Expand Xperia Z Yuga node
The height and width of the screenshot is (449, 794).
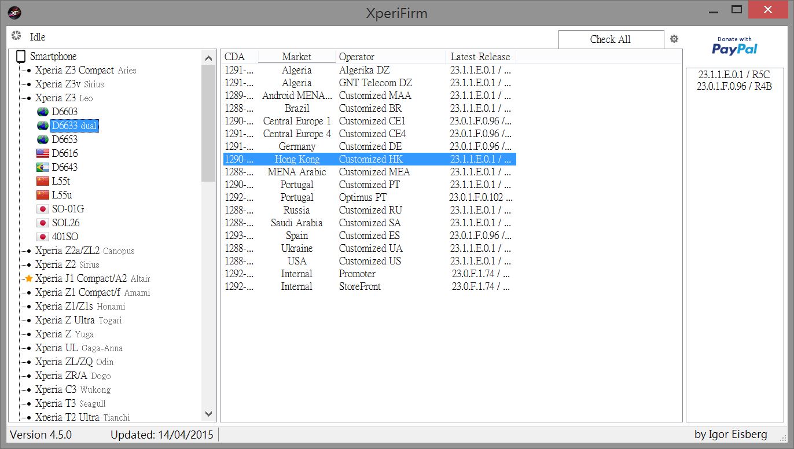point(29,334)
